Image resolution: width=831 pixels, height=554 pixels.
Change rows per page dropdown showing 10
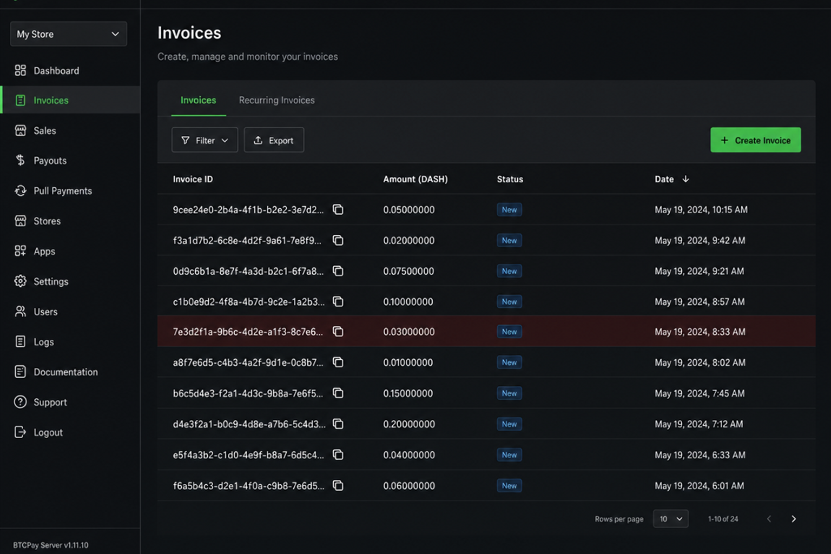click(x=670, y=519)
